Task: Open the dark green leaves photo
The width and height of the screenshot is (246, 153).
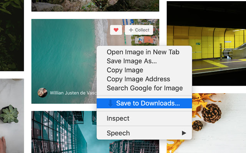Action: point(12,36)
